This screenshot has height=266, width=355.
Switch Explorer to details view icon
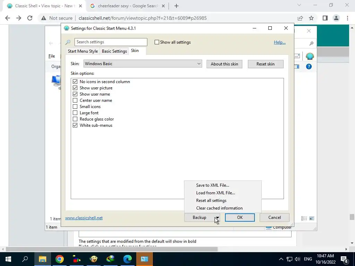click(x=304, y=218)
